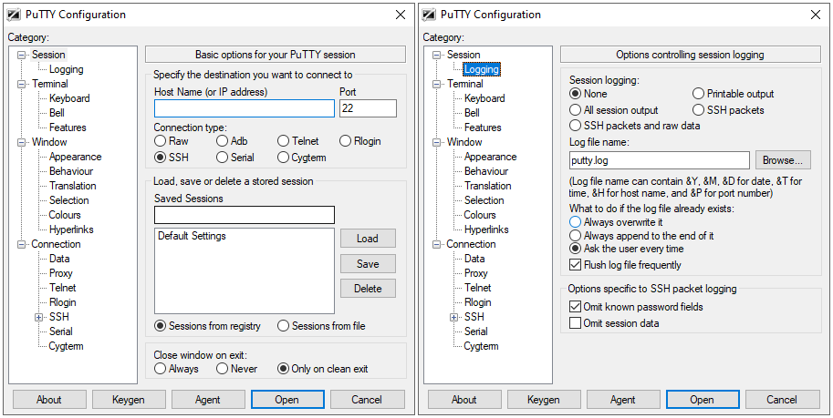Click the Save session button
Viewport: 833px width, 418px height.
368,263
